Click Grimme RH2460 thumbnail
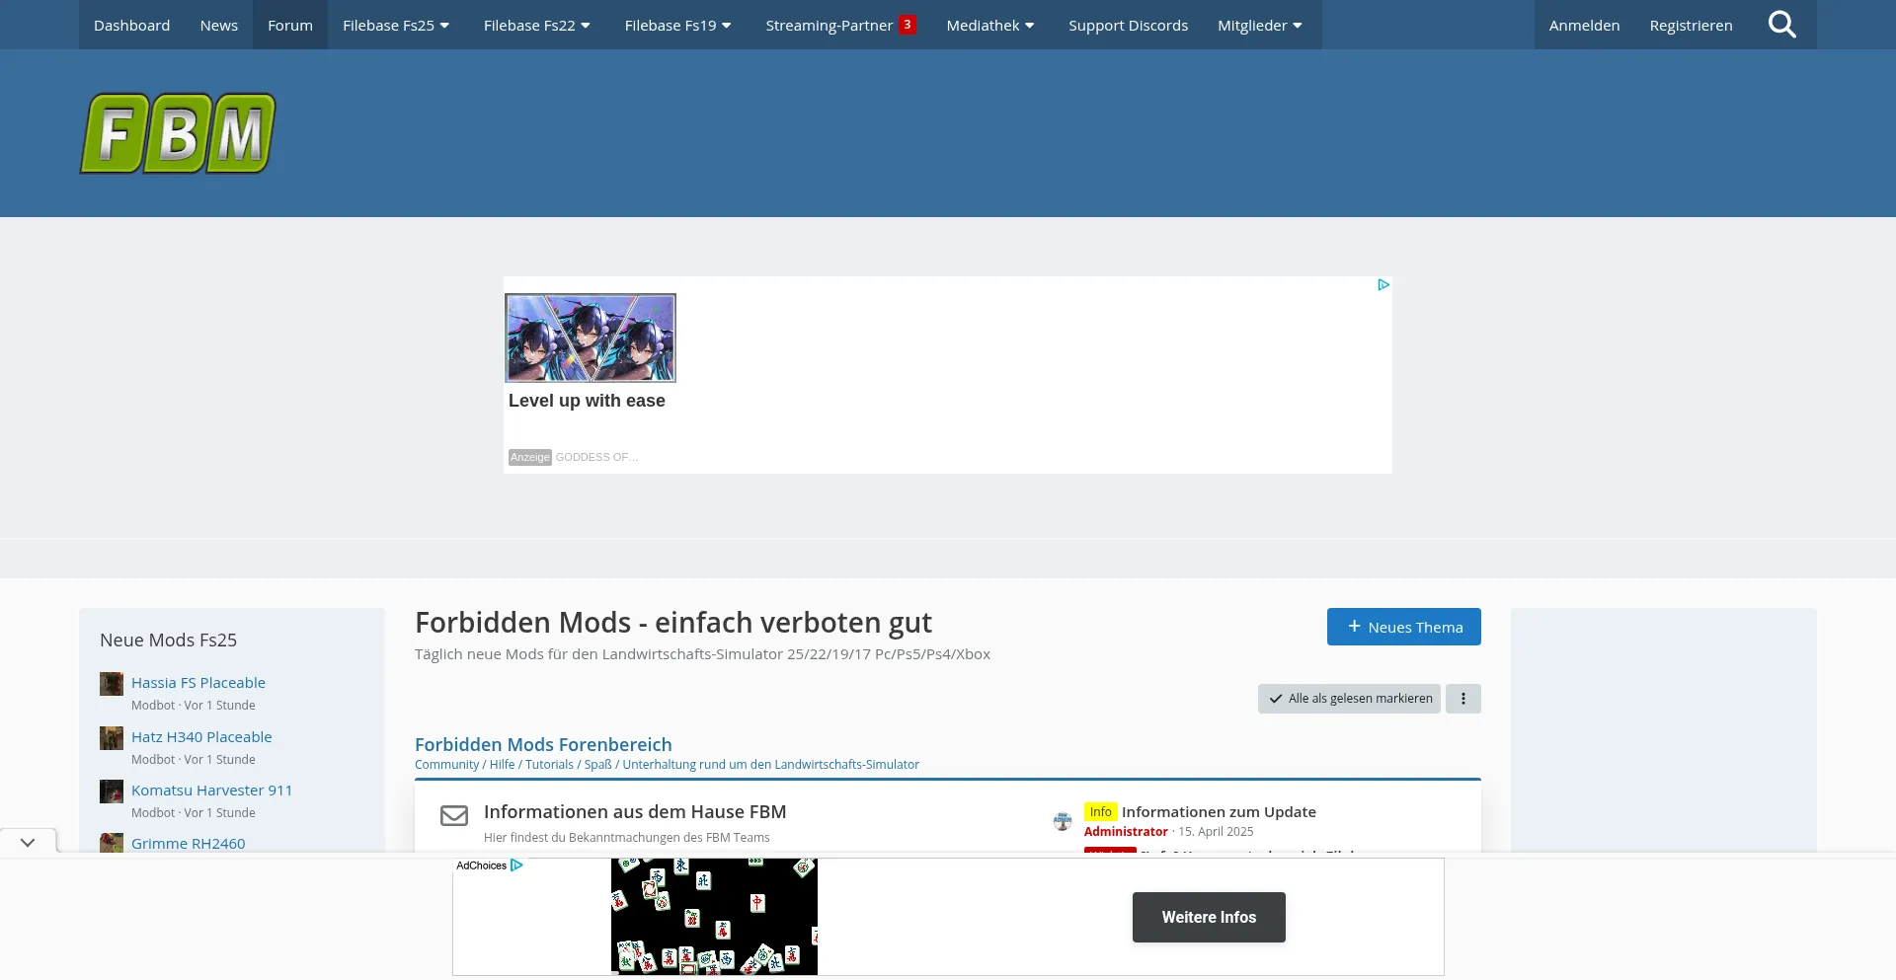Viewport: 1896px width, 980px height. [112, 843]
